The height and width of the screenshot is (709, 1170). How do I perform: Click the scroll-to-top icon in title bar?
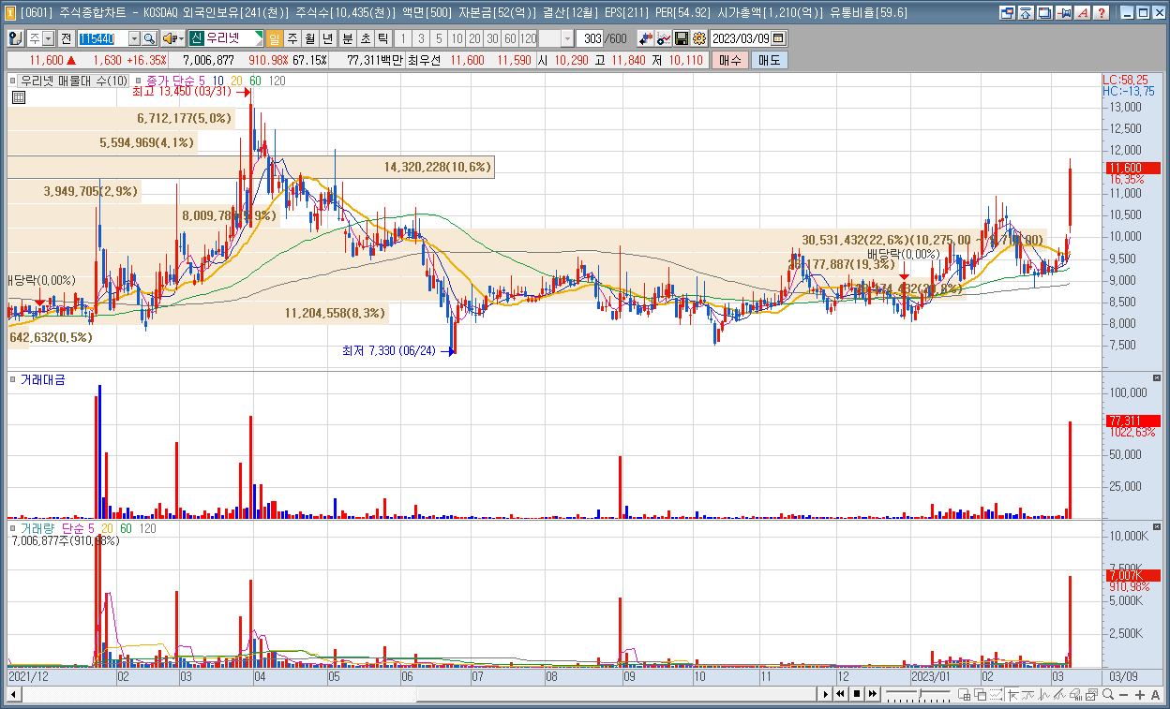[1025, 13]
